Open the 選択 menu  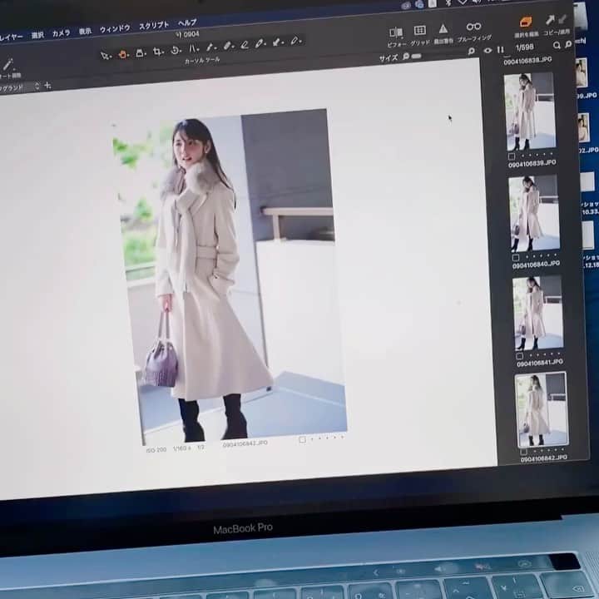point(37,35)
